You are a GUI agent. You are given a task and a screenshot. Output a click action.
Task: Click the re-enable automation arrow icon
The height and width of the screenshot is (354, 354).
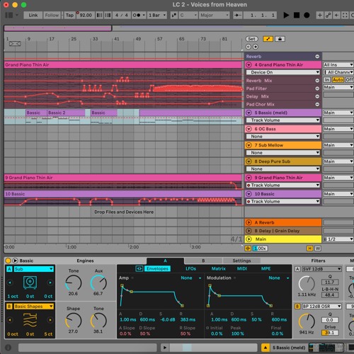(337, 16)
